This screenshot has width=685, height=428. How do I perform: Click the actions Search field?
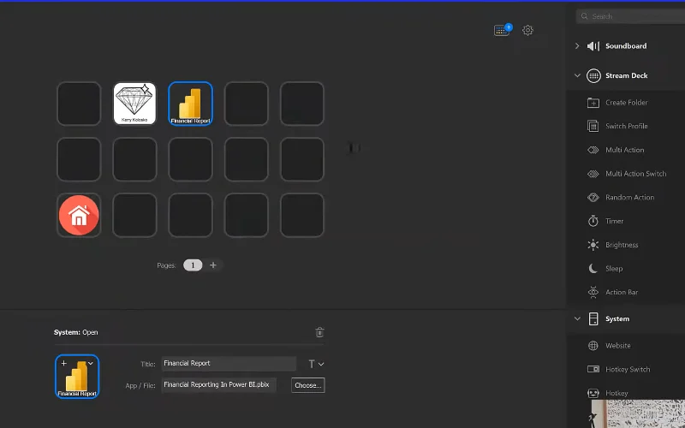630,16
